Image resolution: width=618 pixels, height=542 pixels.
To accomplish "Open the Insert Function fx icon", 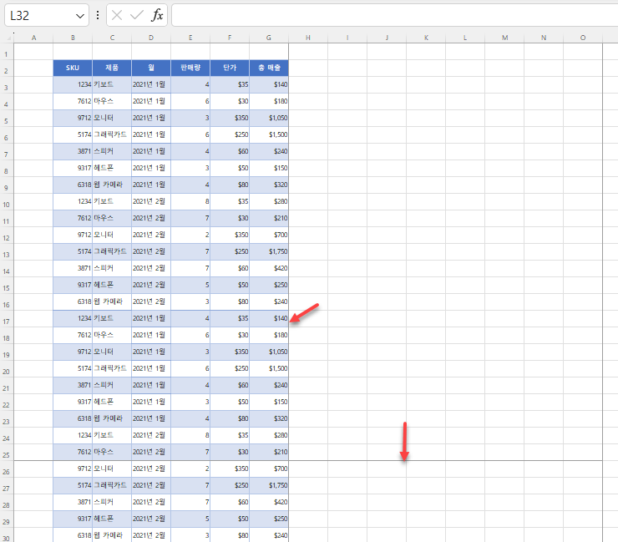I will [x=157, y=15].
